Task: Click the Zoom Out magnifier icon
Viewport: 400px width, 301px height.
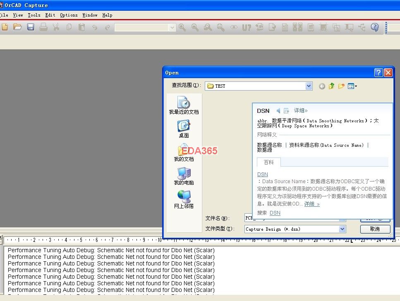Action: (195, 27)
